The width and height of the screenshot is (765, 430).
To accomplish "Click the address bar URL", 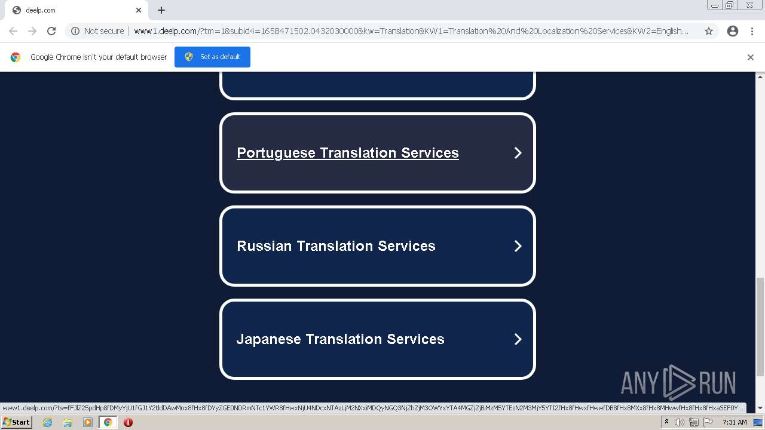I will point(411,31).
